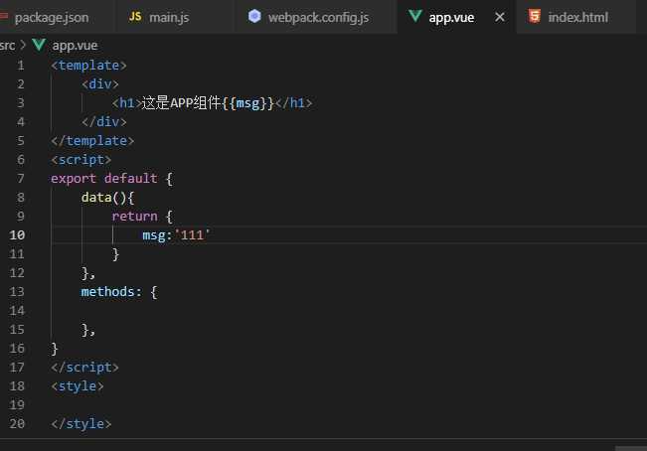Screen dimensions: 647x451
Task: Click the webpack icon on the webpack.config.js tab
Action: tap(254, 16)
